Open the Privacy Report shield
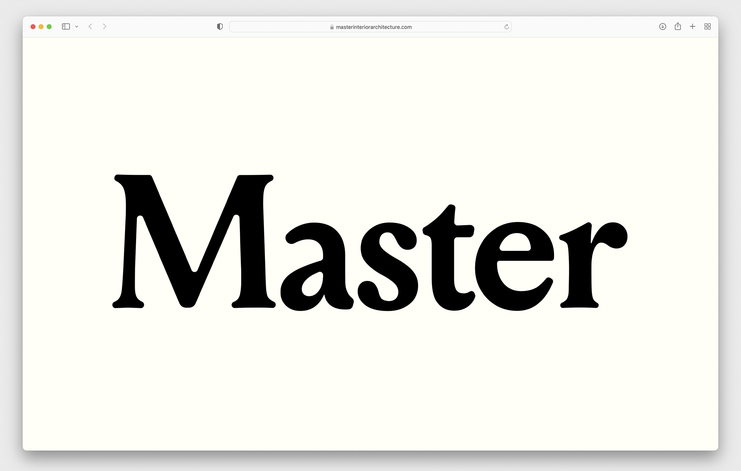The image size is (741, 471). point(220,27)
